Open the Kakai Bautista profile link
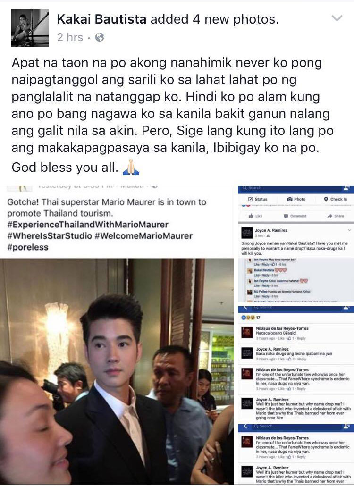 click(x=101, y=19)
